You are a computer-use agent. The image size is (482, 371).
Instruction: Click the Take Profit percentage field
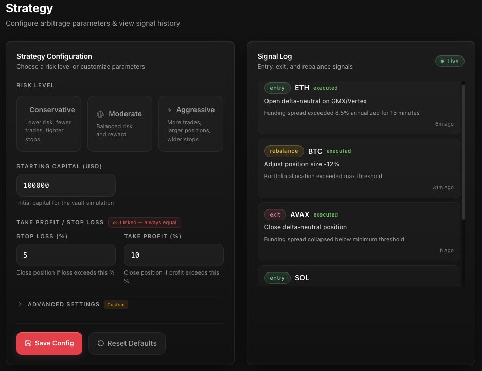point(174,255)
